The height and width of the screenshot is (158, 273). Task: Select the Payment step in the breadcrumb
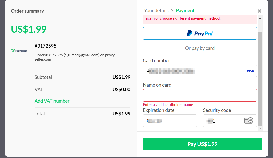185,10
